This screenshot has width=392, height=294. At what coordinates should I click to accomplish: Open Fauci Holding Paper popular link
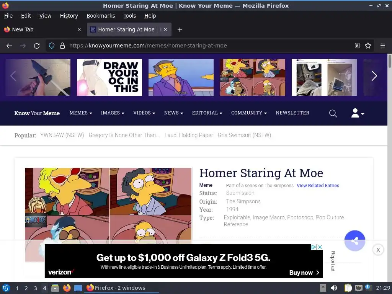pos(189,135)
